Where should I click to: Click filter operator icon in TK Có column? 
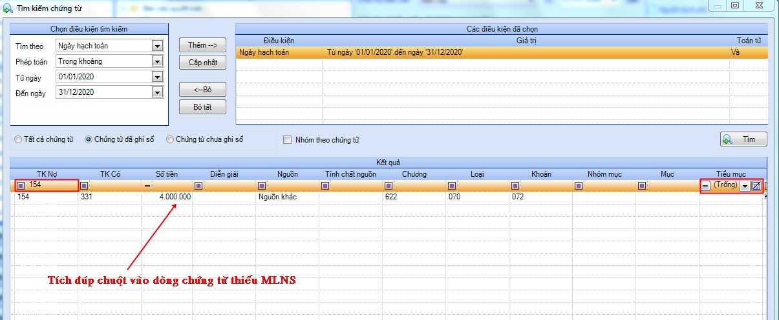[x=84, y=186]
